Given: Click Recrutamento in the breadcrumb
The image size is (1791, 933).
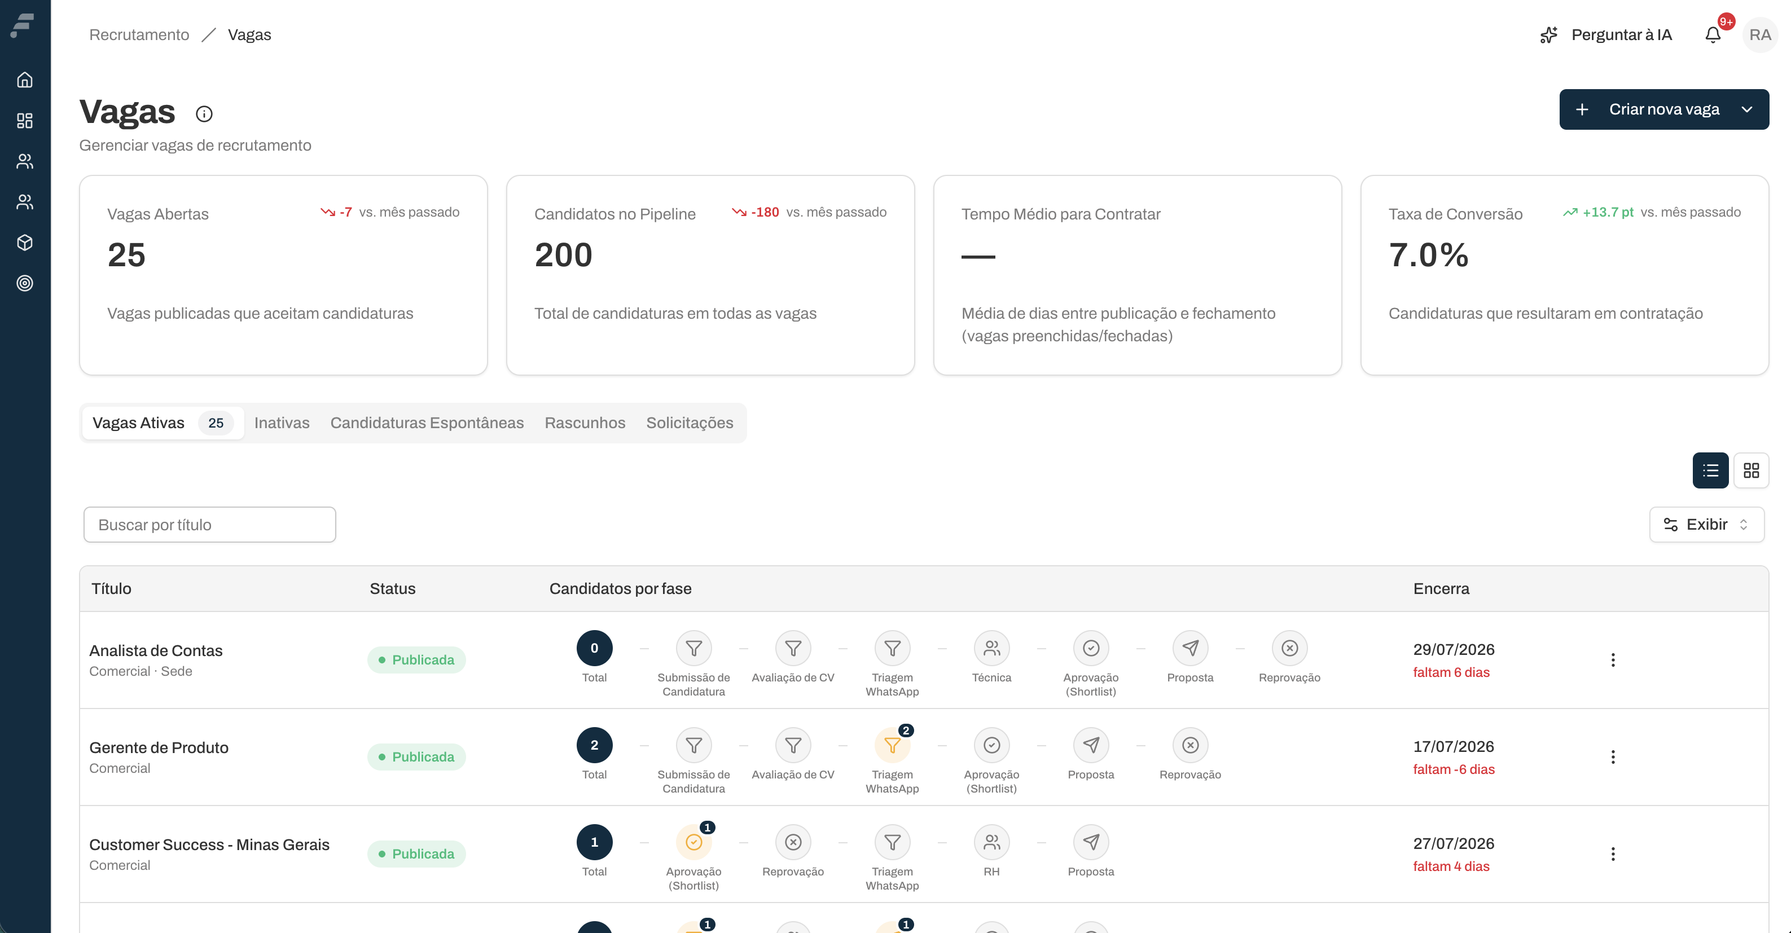Looking at the screenshot, I should pos(139,35).
